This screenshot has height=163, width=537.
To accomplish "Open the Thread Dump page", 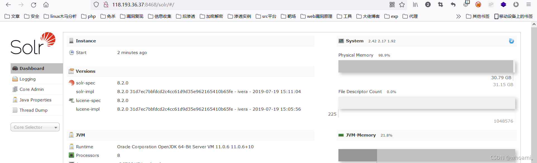I will pos(37,110).
